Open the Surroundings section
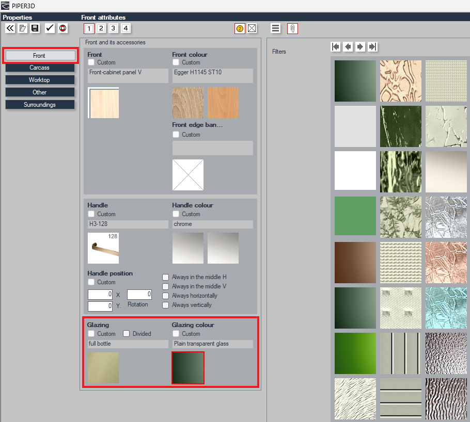Viewport: 470px width, 422px height. coord(40,105)
